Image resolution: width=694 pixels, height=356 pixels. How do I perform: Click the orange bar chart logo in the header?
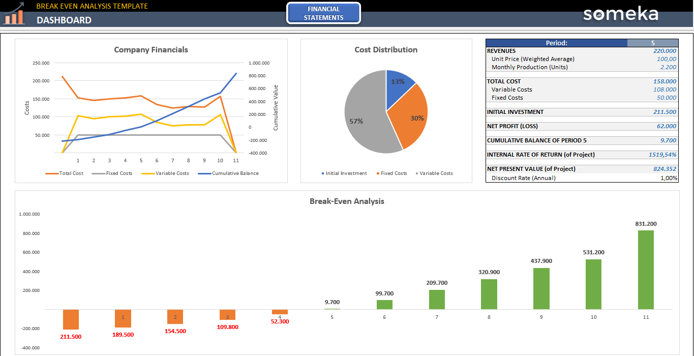click(15, 14)
